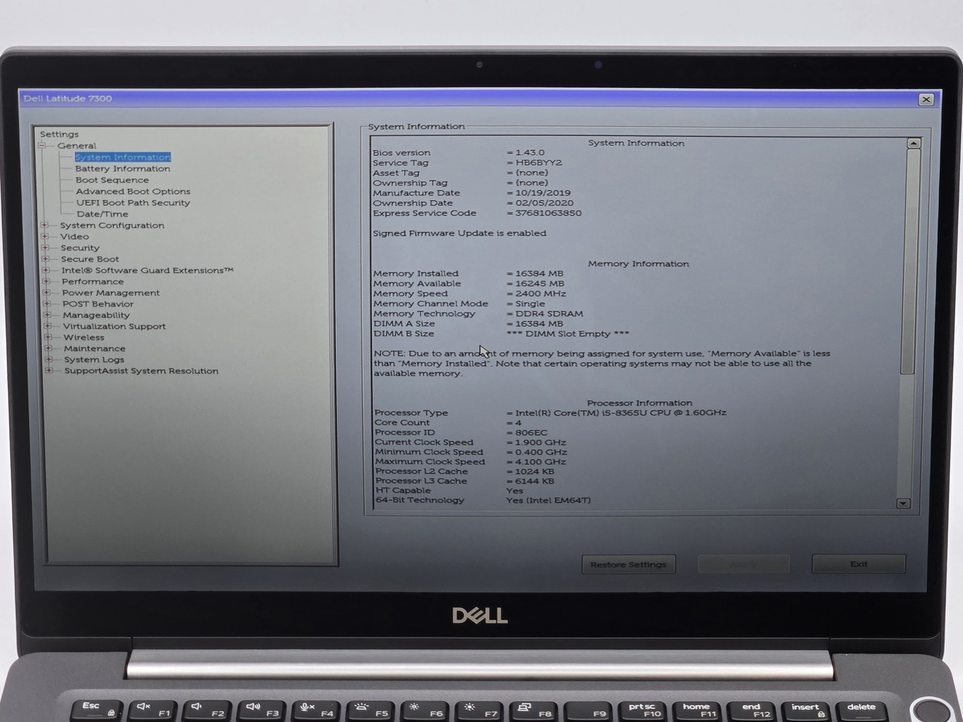Click the DIMM Slot Empty text
963x722 pixels.
click(x=568, y=334)
